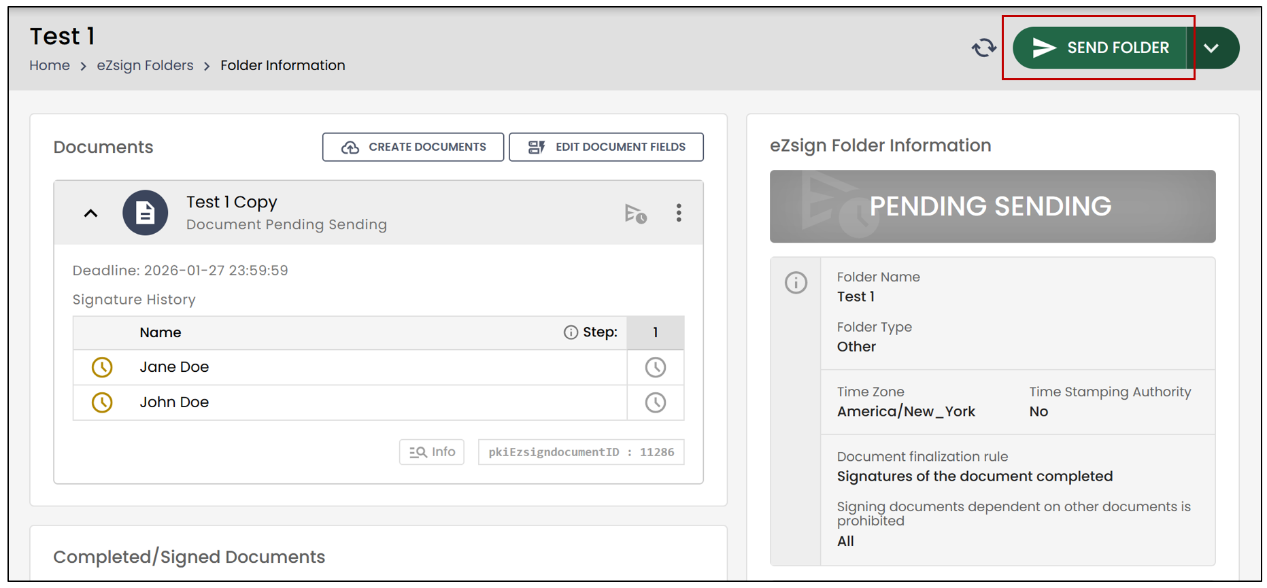Click John Doe's yellow pending clock icon
Image resolution: width=1267 pixels, height=588 pixels.
[102, 402]
